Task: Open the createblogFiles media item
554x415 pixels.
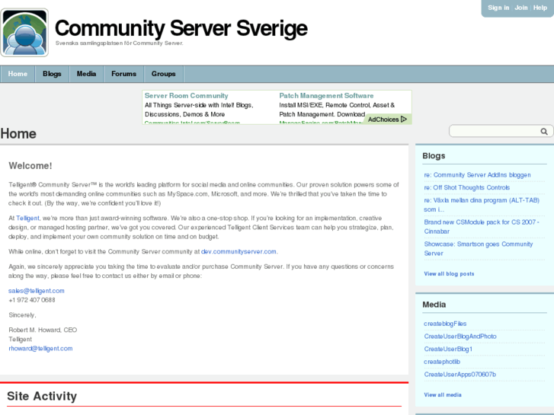Action: pyautogui.click(x=445, y=324)
